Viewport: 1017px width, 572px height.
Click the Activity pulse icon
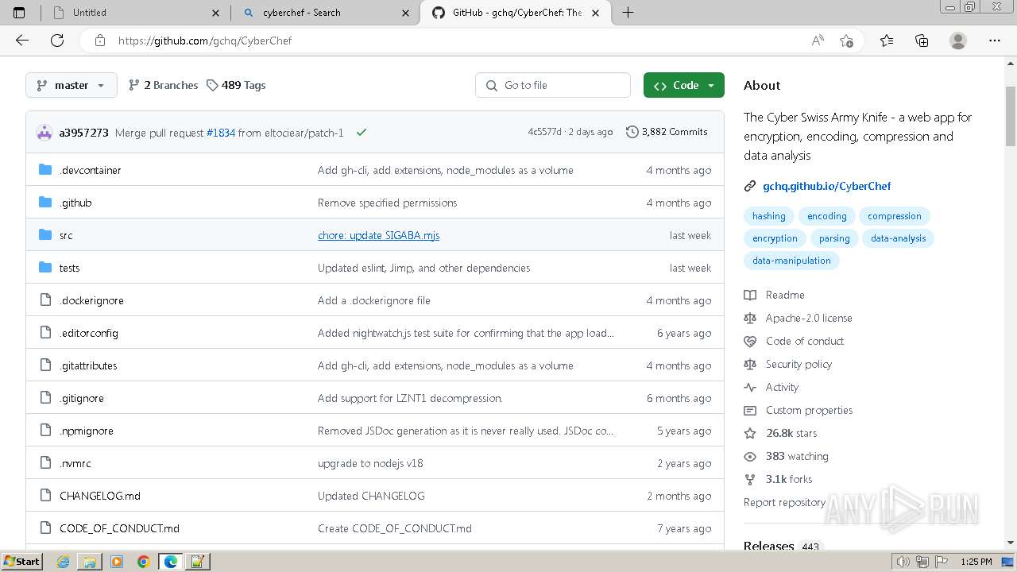[750, 387]
